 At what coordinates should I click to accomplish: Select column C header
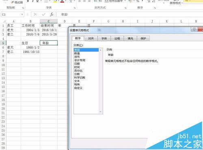(49, 21)
